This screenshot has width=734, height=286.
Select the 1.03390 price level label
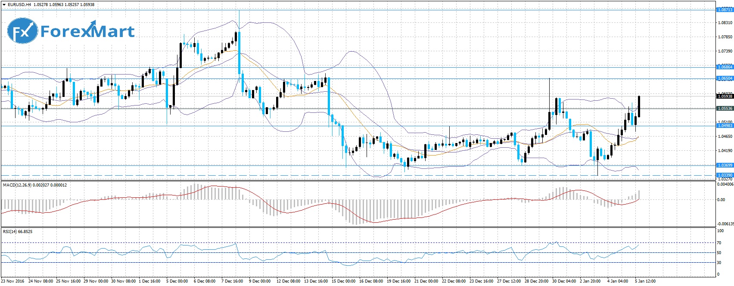coord(725,175)
